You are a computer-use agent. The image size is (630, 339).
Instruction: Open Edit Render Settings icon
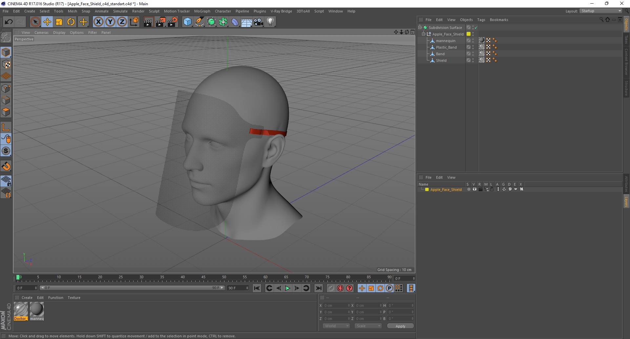pyautogui.click(x=173, y=22)
